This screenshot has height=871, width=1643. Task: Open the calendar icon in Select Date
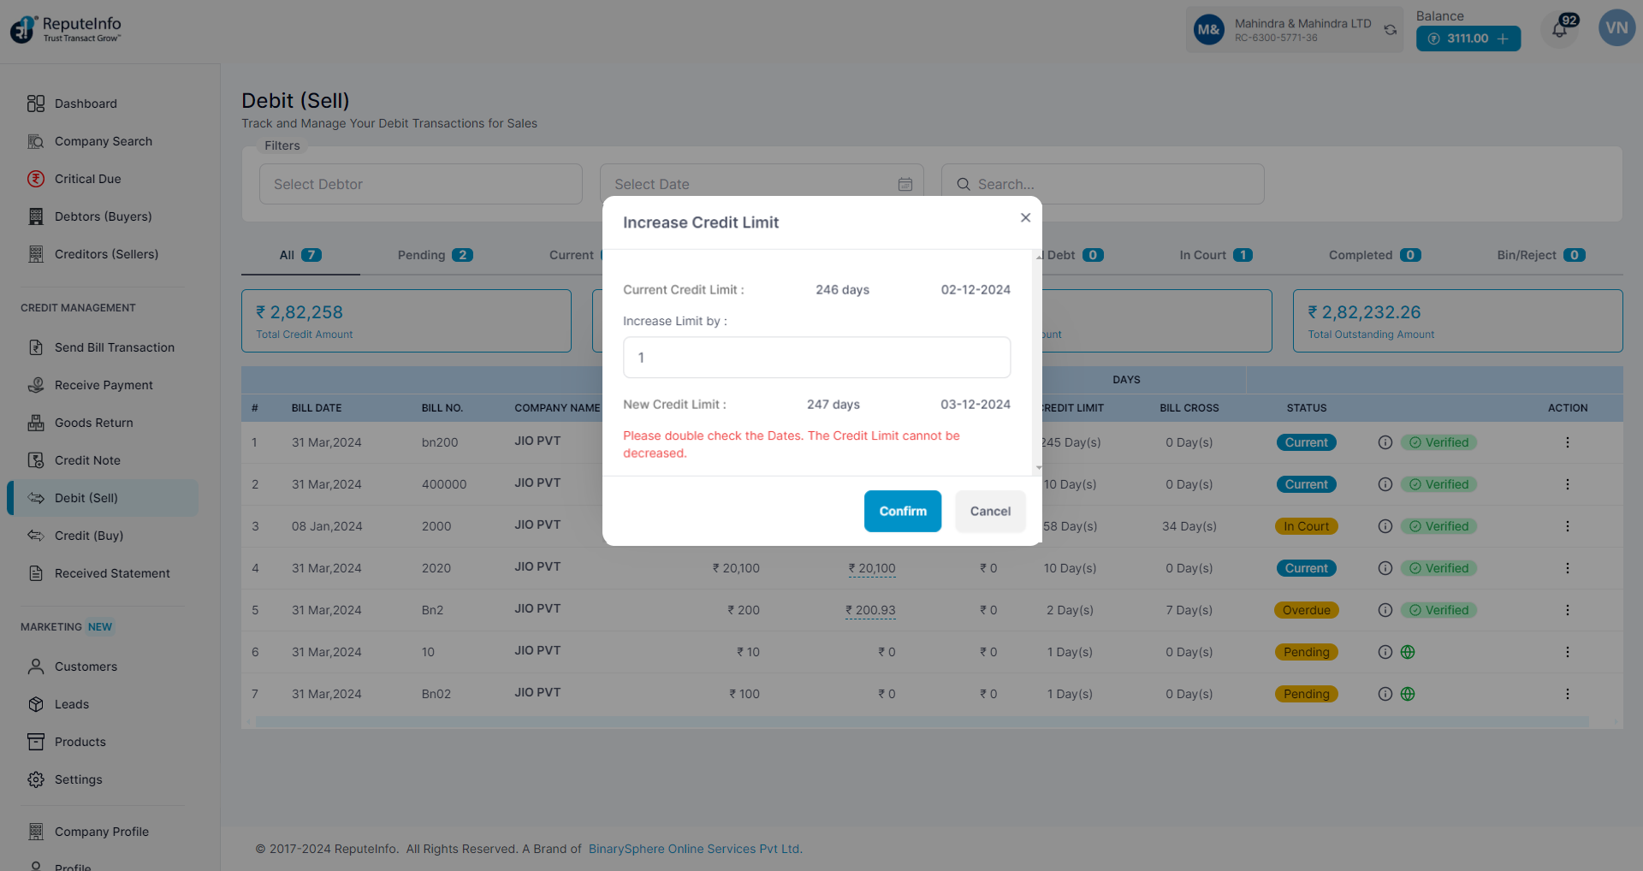[905, 184]
